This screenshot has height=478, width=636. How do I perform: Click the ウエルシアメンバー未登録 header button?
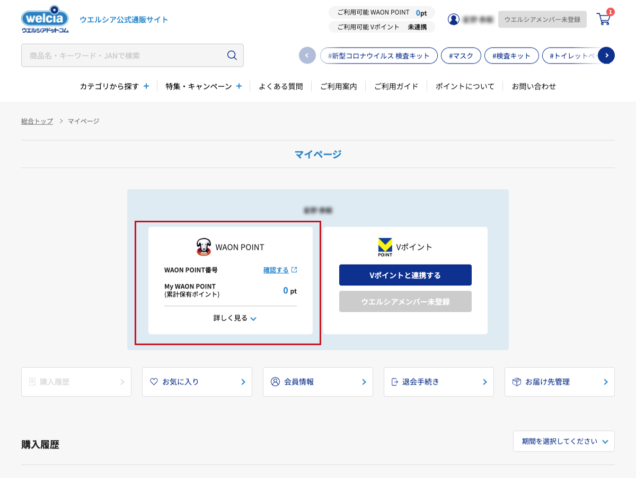[x=543, y=19]
